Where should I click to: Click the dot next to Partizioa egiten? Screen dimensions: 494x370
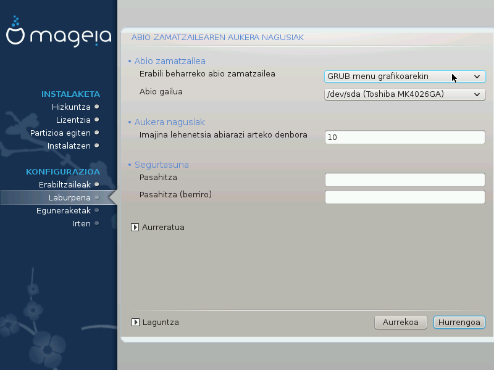pyautogui.click(x=97, y=133)
